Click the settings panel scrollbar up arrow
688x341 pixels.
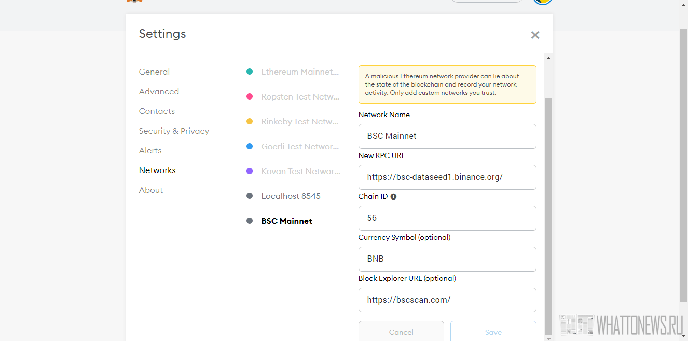[549, 58]
